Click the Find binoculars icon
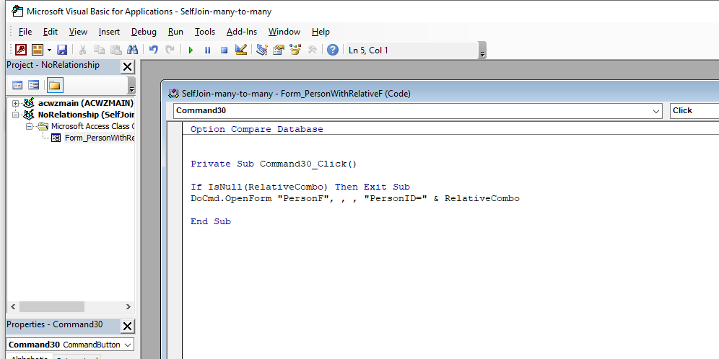This screenshot has height=359, width=719. (x=132, y=50)
